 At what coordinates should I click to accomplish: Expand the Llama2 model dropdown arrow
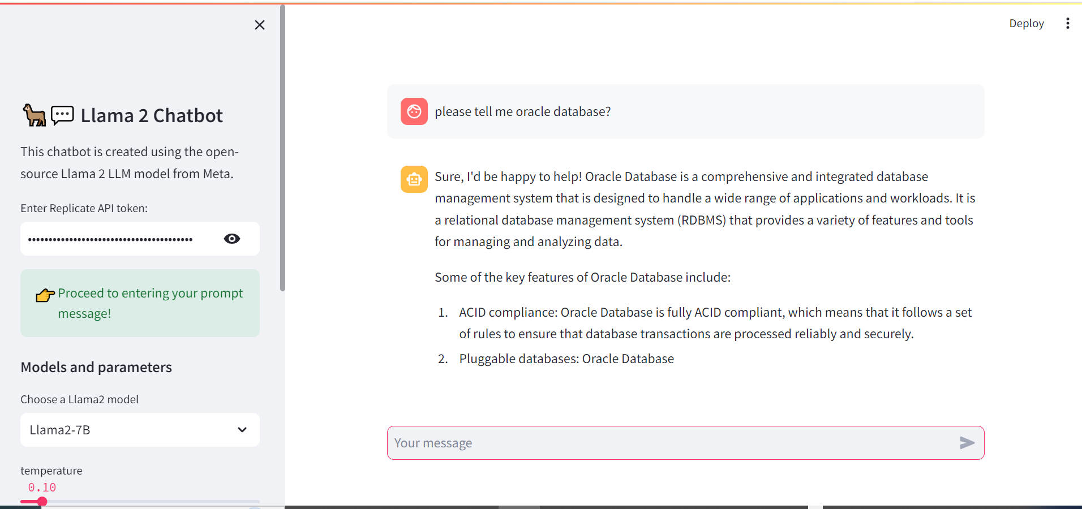[x=242, y=430]
